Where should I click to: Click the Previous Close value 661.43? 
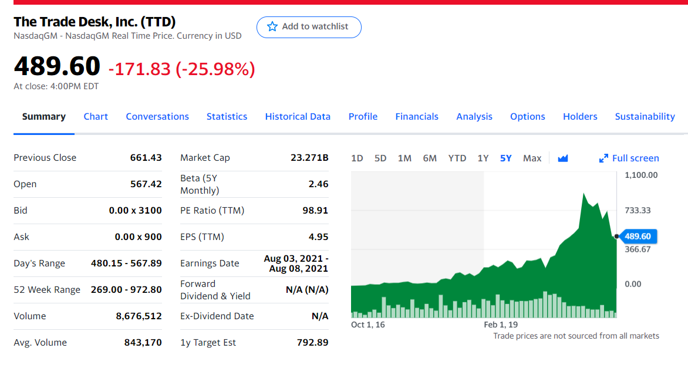coord(146,158)
